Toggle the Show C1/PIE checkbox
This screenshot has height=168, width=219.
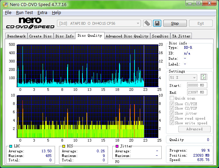coord(172,104)
